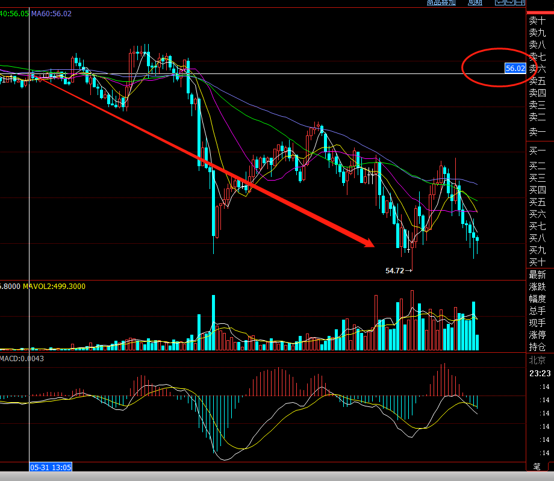The height and width of the screenshot is (481, 554).
Task: Click the 北京 time 23:23 clock display
Action: [x=538, y=373]
